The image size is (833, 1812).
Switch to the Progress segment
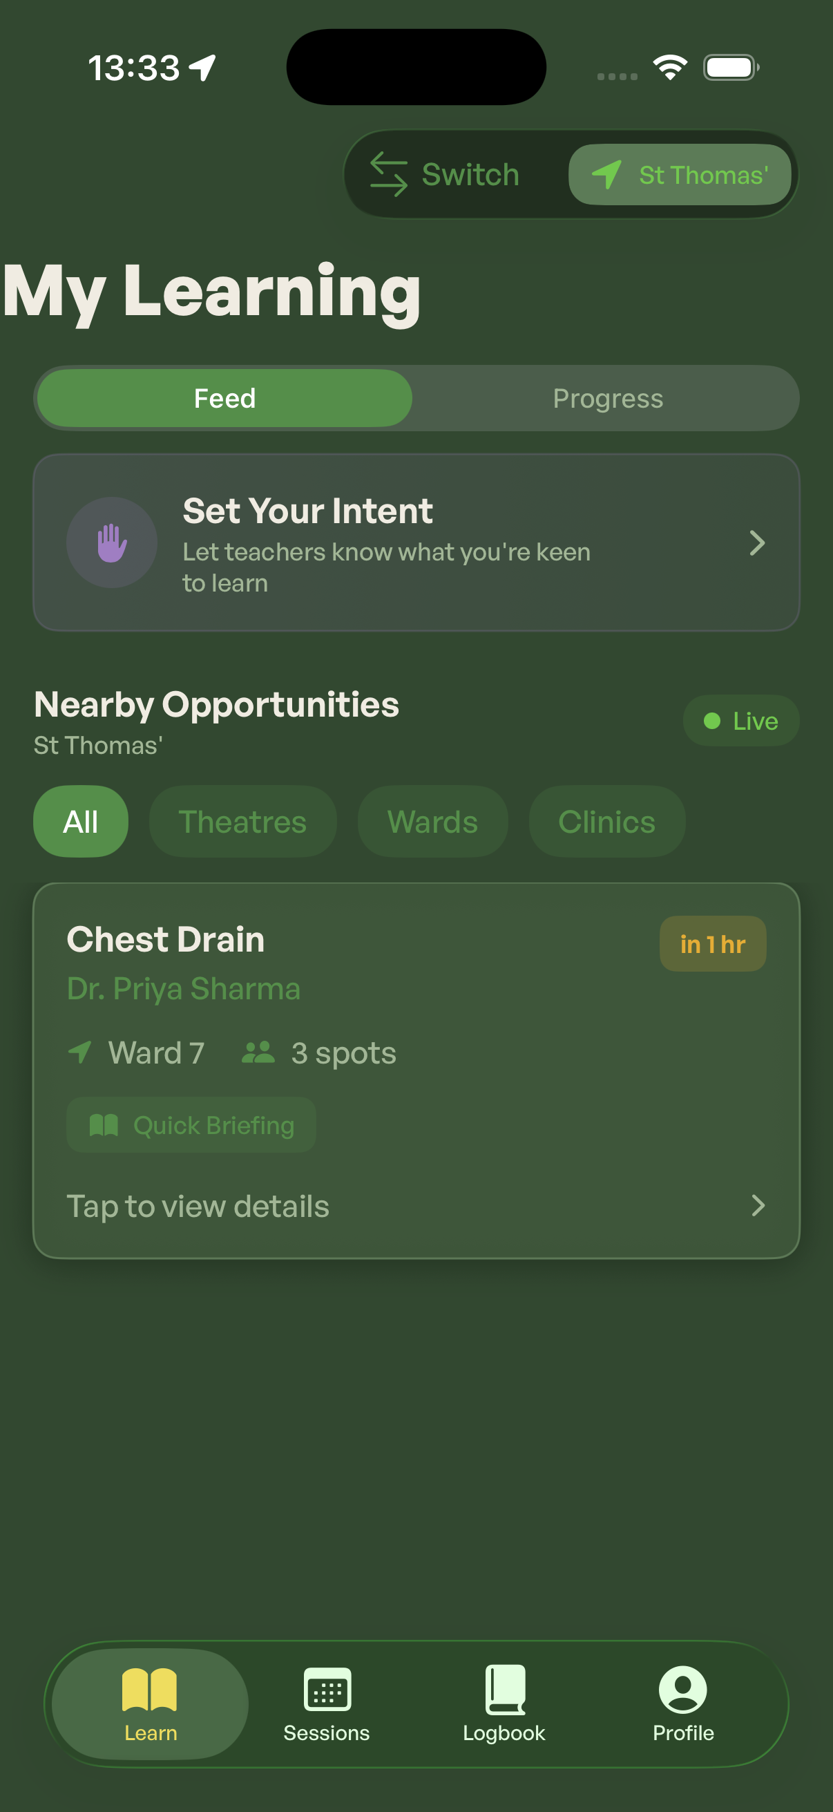coord(607,398)
